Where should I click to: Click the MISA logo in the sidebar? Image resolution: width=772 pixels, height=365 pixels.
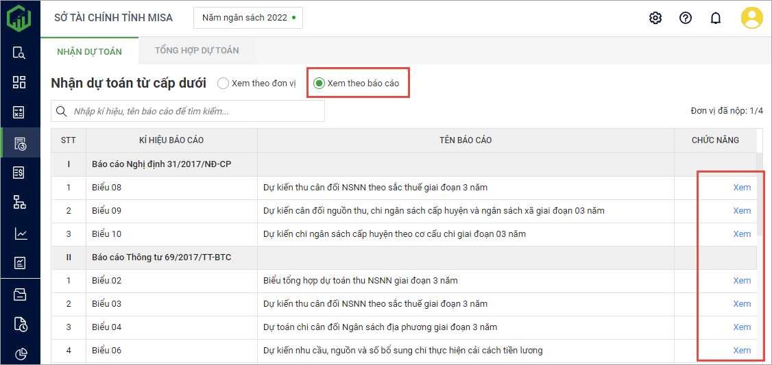pyautogui.click(x=19, y=18)
